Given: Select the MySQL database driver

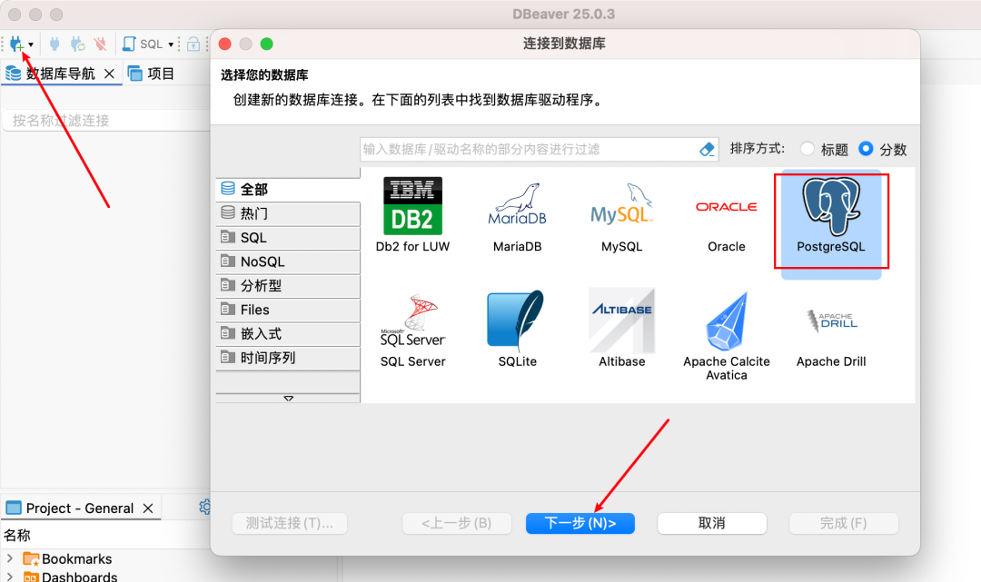Looking at the screenshot, I should 621,213.
